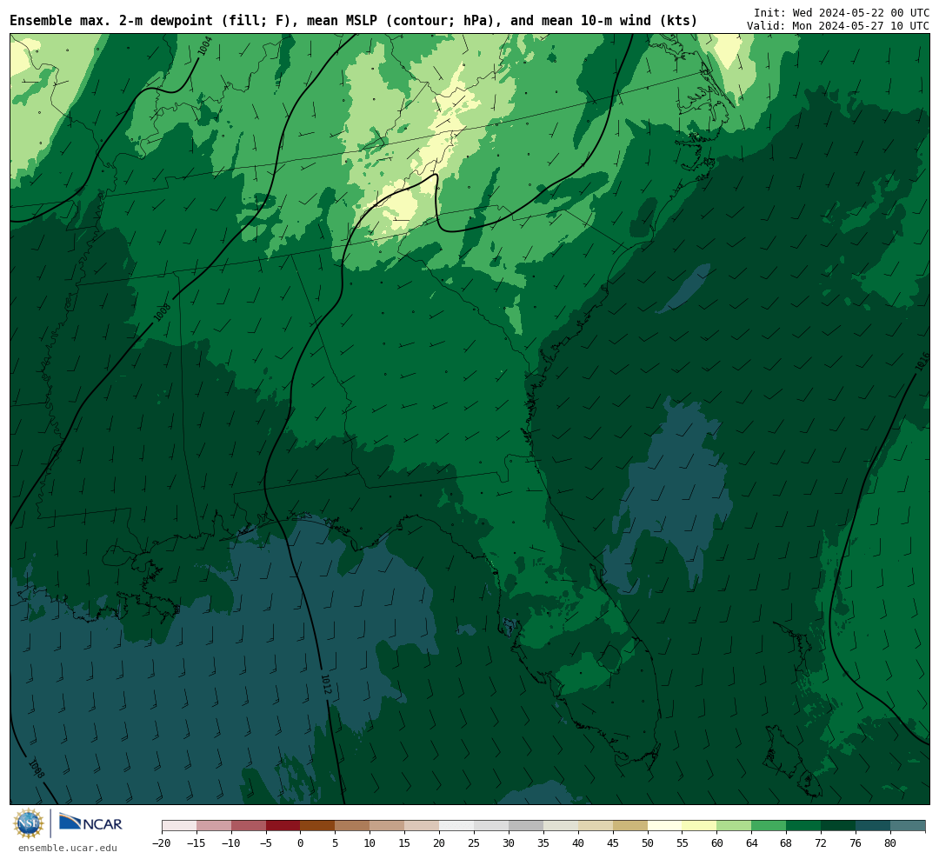
Task: Pick the green swatch between 68 and 72
Action: (804, 826)
